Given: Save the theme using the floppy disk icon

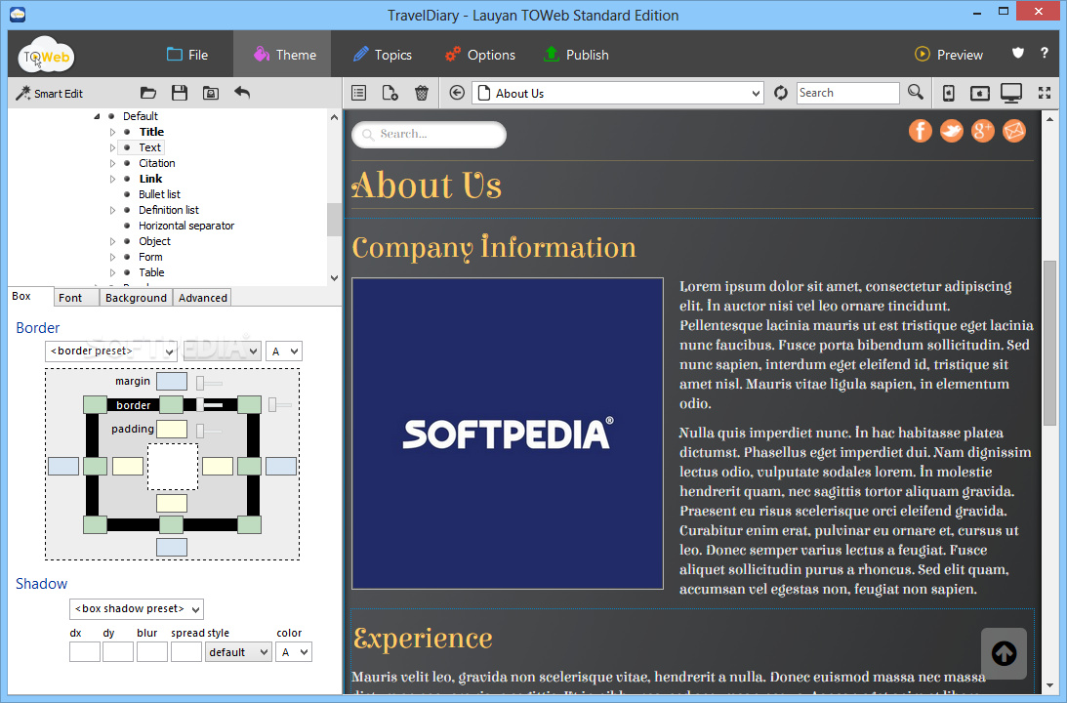Looking at the screenshot, I should click(180, 93).
